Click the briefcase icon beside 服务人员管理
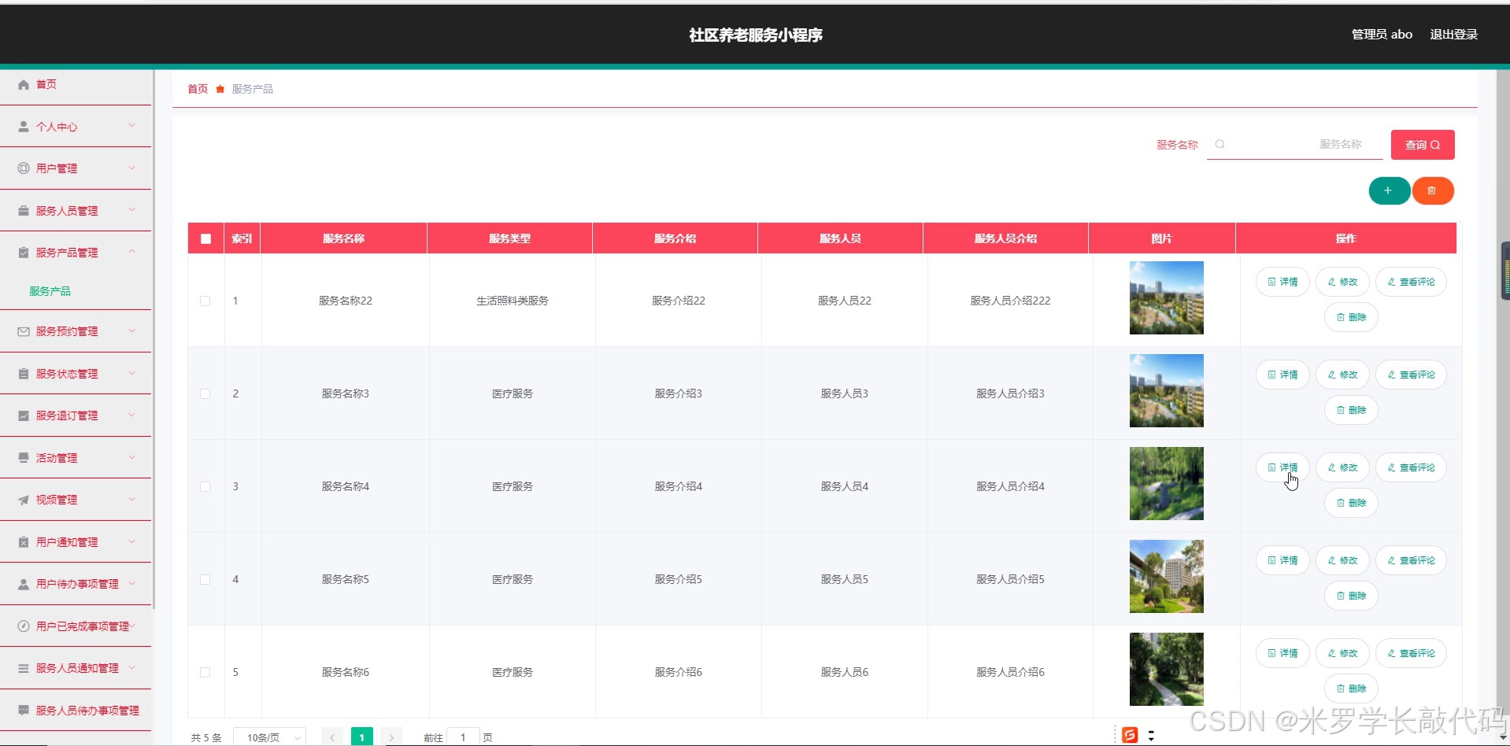Viewport: 1510px width, 746px height. tap(24, 211)
